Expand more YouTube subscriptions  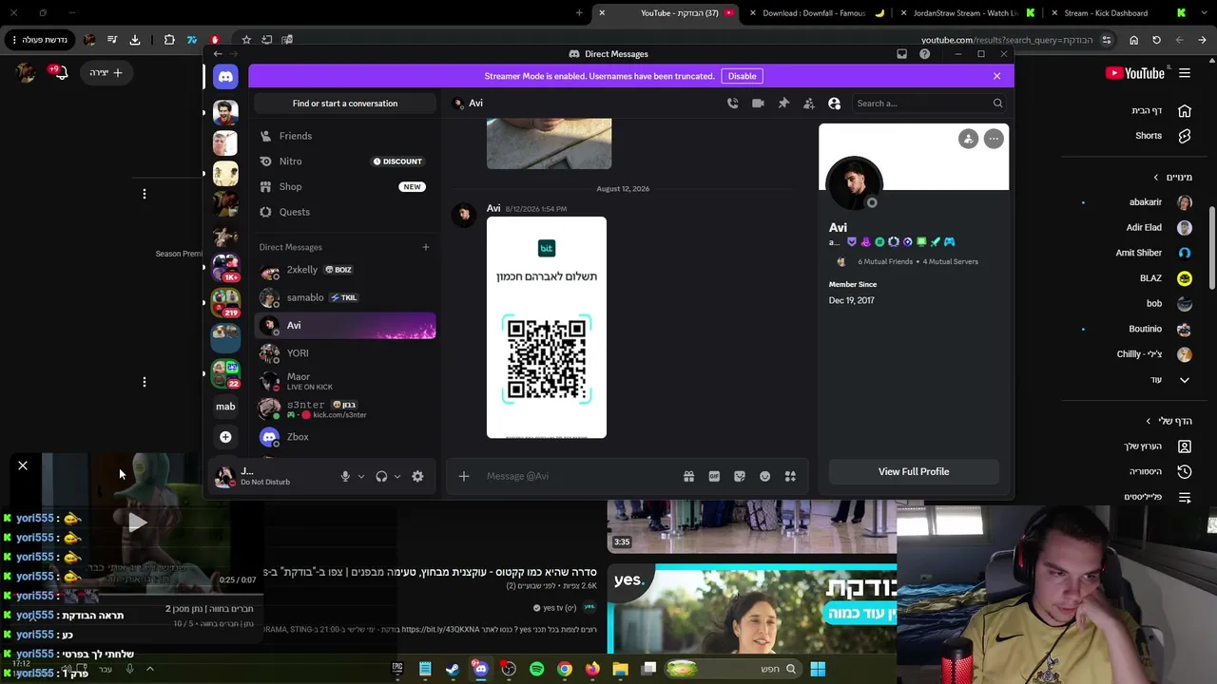click(x=1169, y=380)
